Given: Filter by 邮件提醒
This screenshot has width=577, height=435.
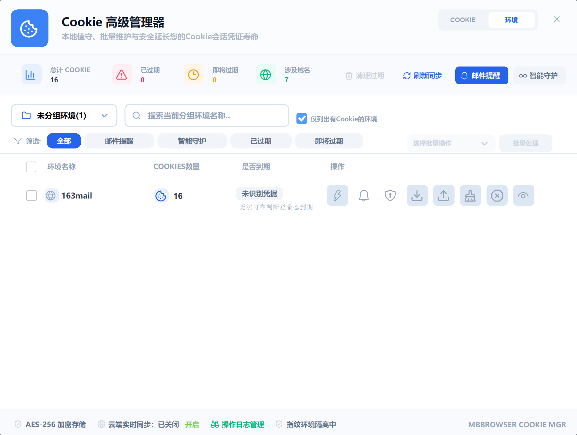Looking at the screenshot, I should [119, 141].
